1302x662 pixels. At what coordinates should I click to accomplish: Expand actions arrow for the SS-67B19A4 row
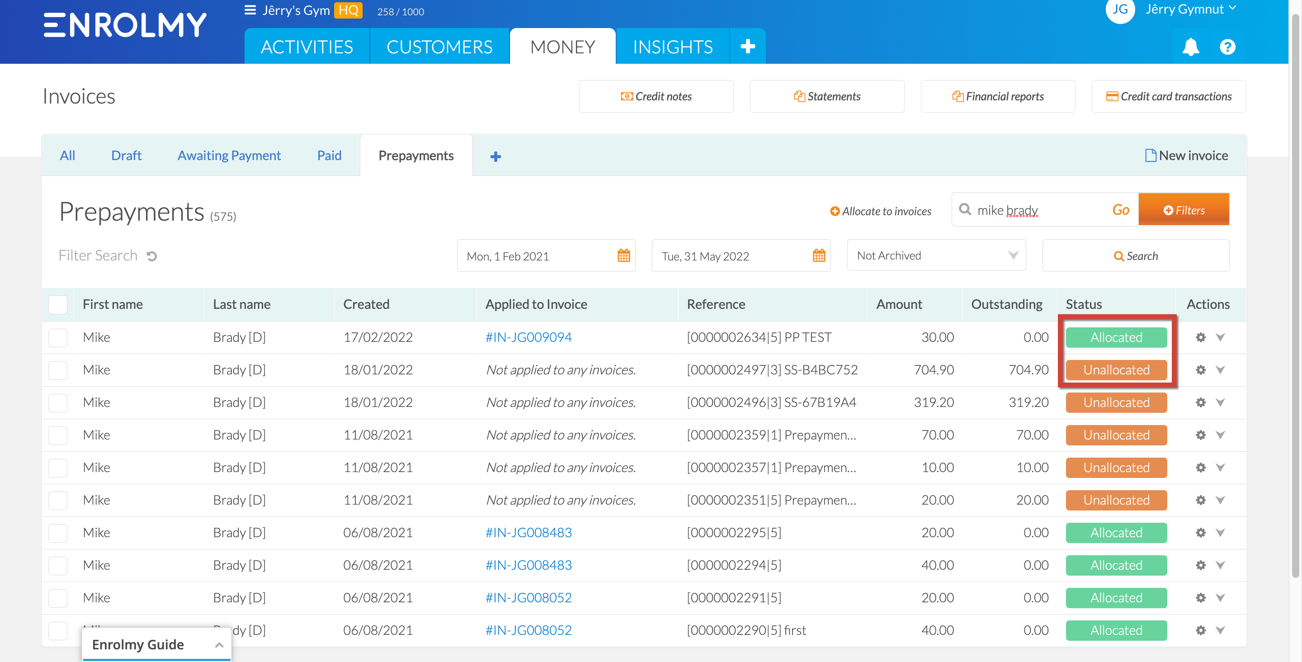1220,402
